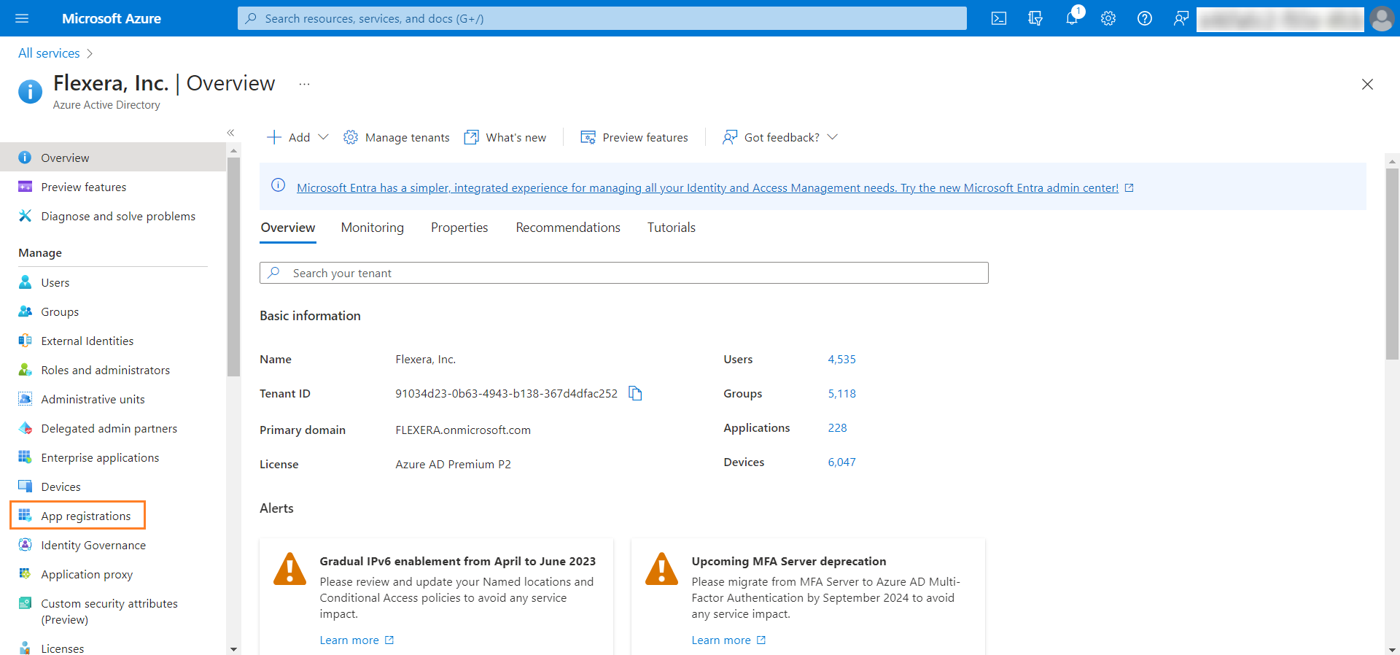Click the Users count 4,535 link
Viewport: 1400px width, 655px height.
point(841,360)
